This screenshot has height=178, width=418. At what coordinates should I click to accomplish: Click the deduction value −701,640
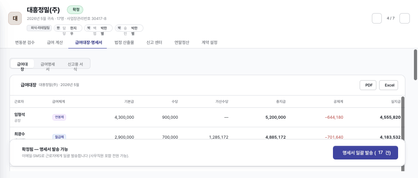(x=334, y=137)
